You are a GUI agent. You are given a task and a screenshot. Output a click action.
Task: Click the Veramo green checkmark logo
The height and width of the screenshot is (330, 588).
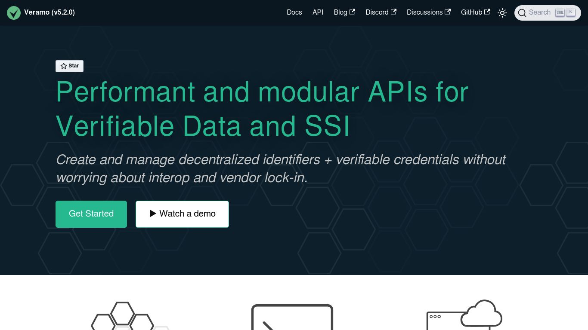[14, 12]
